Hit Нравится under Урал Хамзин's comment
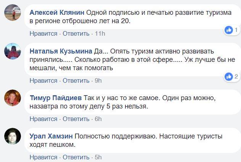Image resolution: width=241 pixels, height=162 pixels. tap(43, 157)
